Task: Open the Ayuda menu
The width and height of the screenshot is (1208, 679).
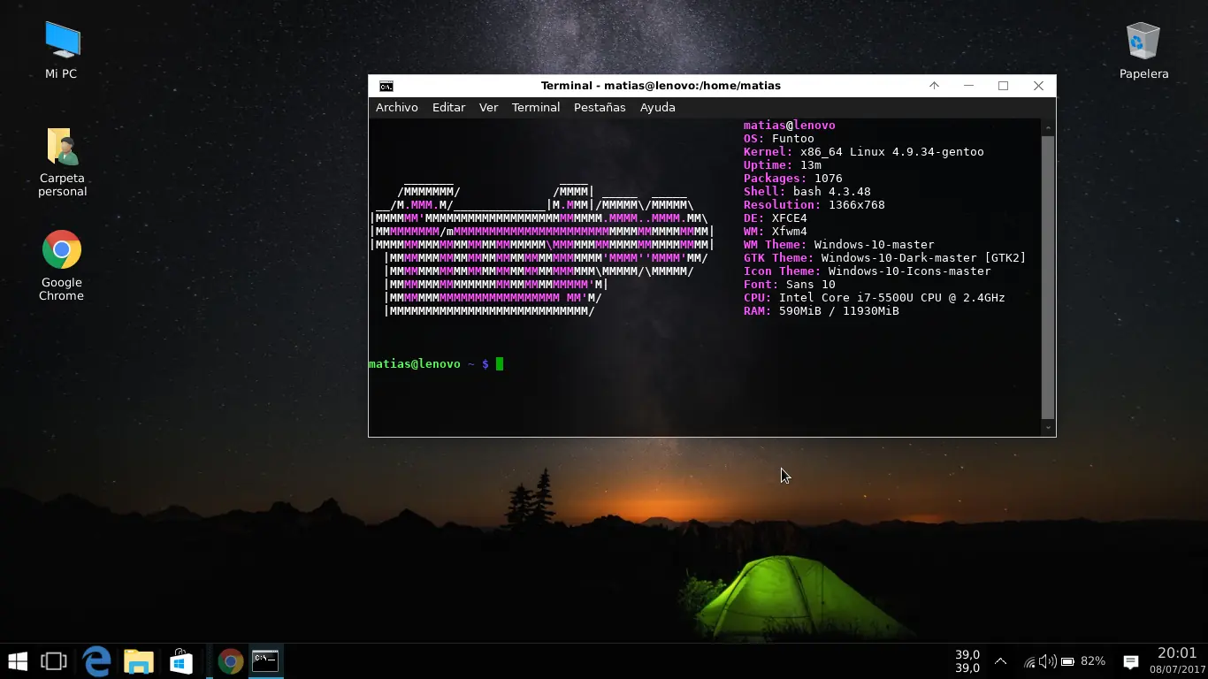Action: [x=657, y=107]
